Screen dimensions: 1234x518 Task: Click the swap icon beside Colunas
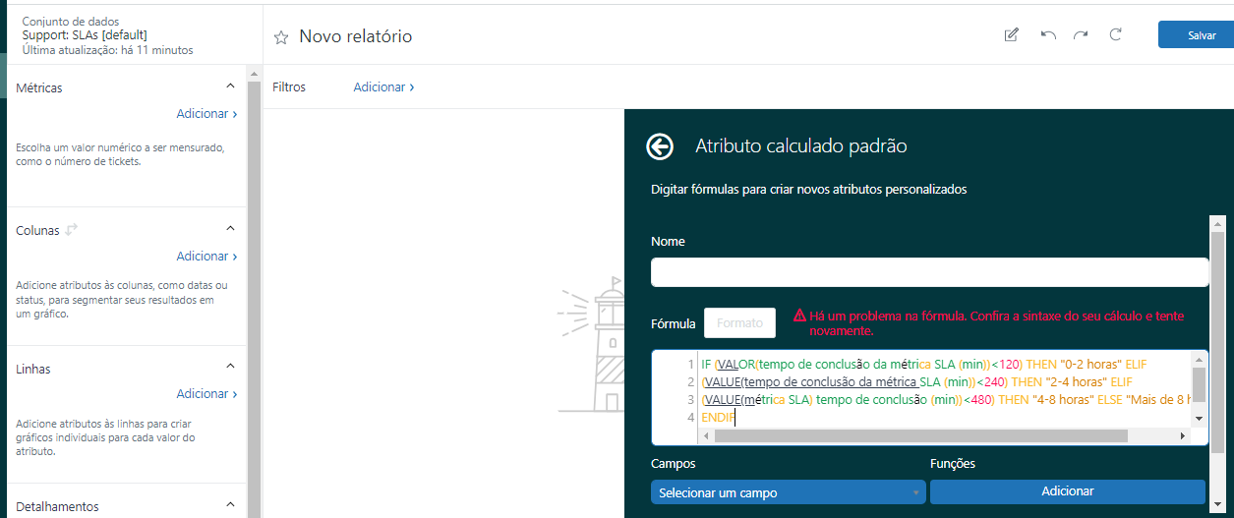pos(71,230)
